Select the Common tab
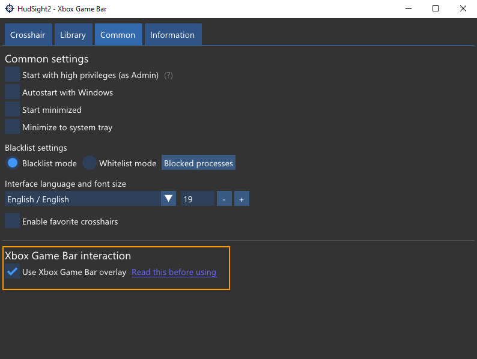 point(118,35)
